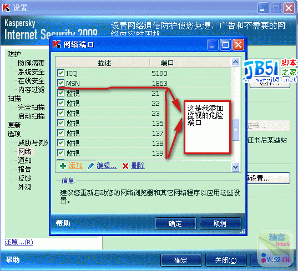The height and width of the screenshot is (271, 298).
Task: Click port value 135
Action: pos(158,124)
